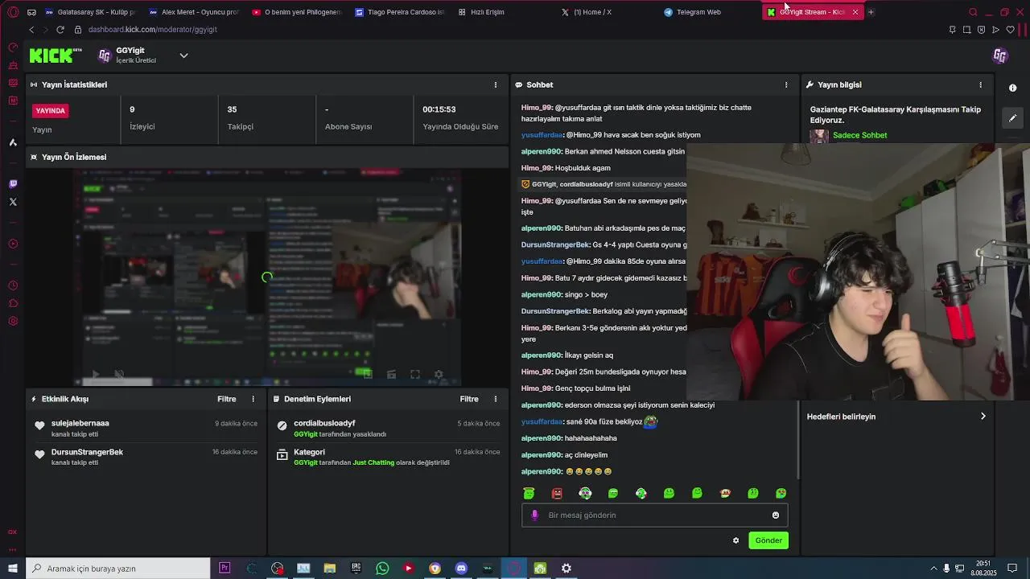1030x579 pixels.
Task: Open Yayın bilgisi panel three-dot menu
Action: click(x=980, y=84)
